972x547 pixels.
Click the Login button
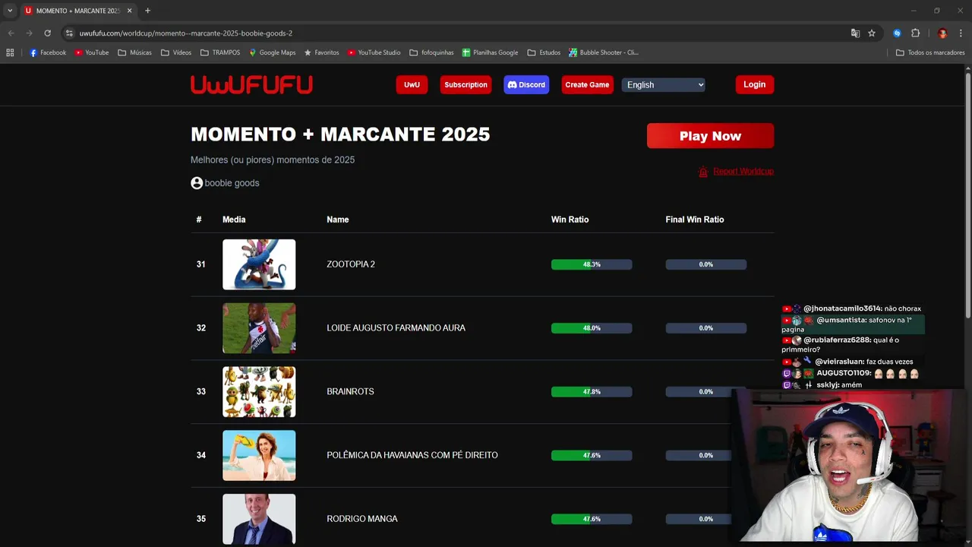pos(754,84)
